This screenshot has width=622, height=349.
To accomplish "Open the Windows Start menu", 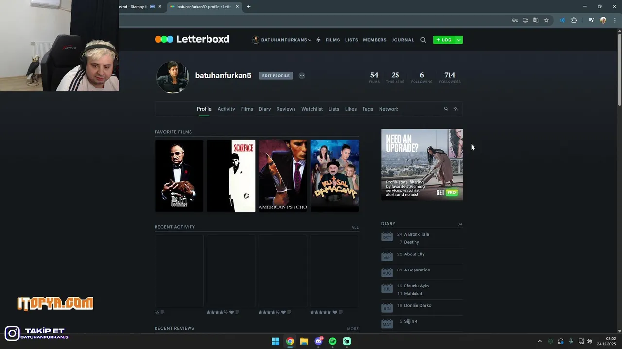I will (x=276, y=341).
